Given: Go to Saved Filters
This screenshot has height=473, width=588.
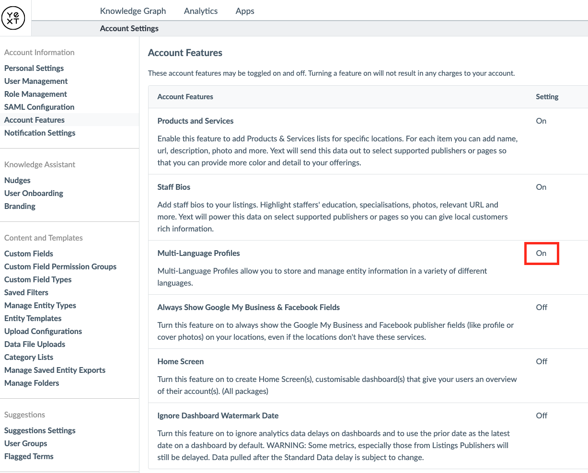Looking at the screenshot, I should pos(26,292).
